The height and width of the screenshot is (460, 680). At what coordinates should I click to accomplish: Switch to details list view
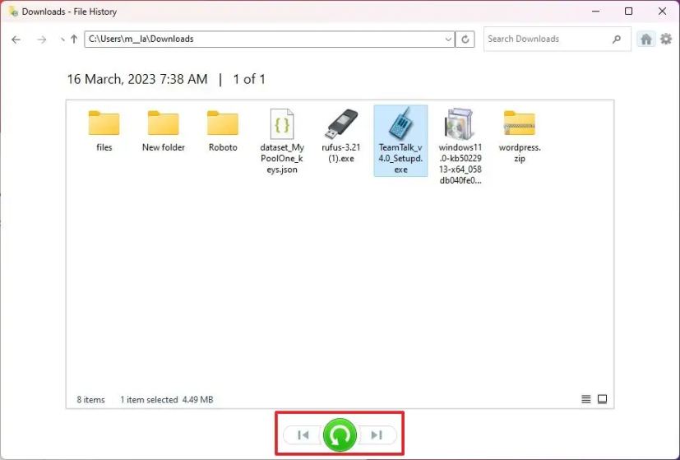pos(586,399)
